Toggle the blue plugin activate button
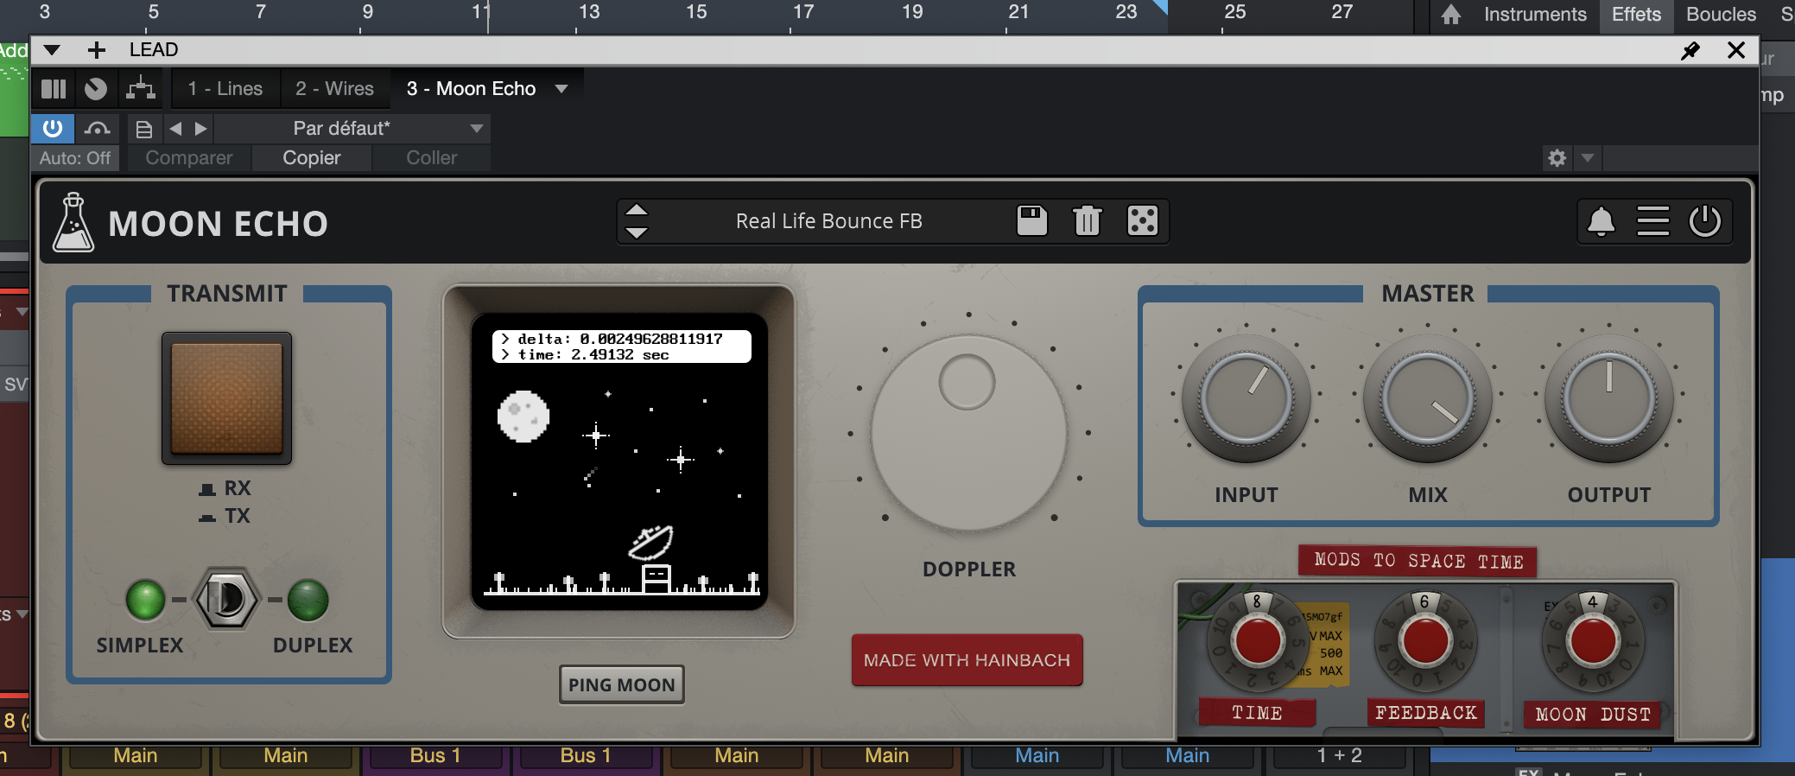This screenshot has width=1795, height=776. 53,129
